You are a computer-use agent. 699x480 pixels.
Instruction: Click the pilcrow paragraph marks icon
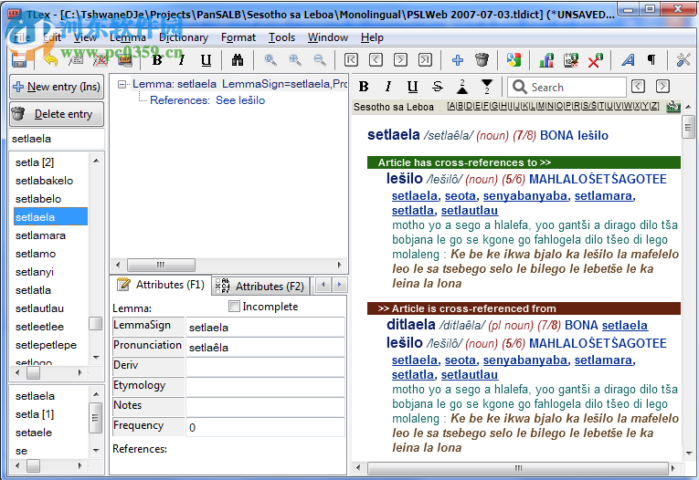coord(651,61)
